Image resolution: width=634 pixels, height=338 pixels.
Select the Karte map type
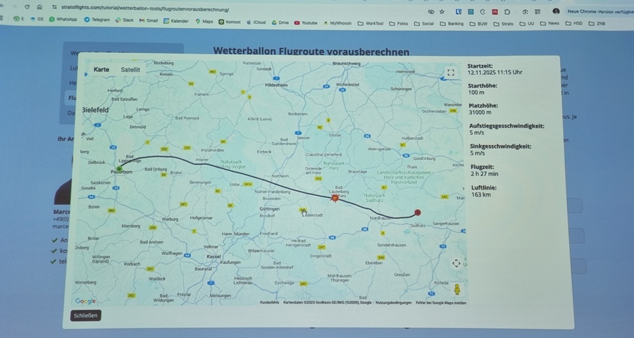(x=101, y=70)
